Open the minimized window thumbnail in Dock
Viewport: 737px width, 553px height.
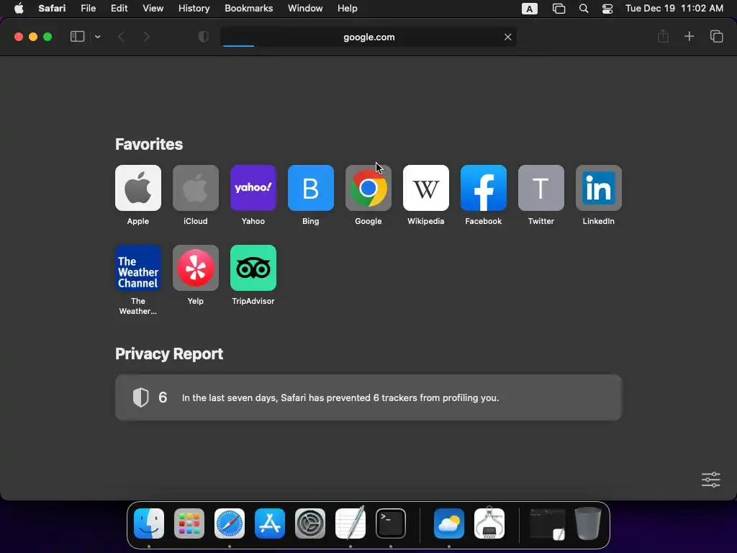pyautogui.click(x=548, y=523)
